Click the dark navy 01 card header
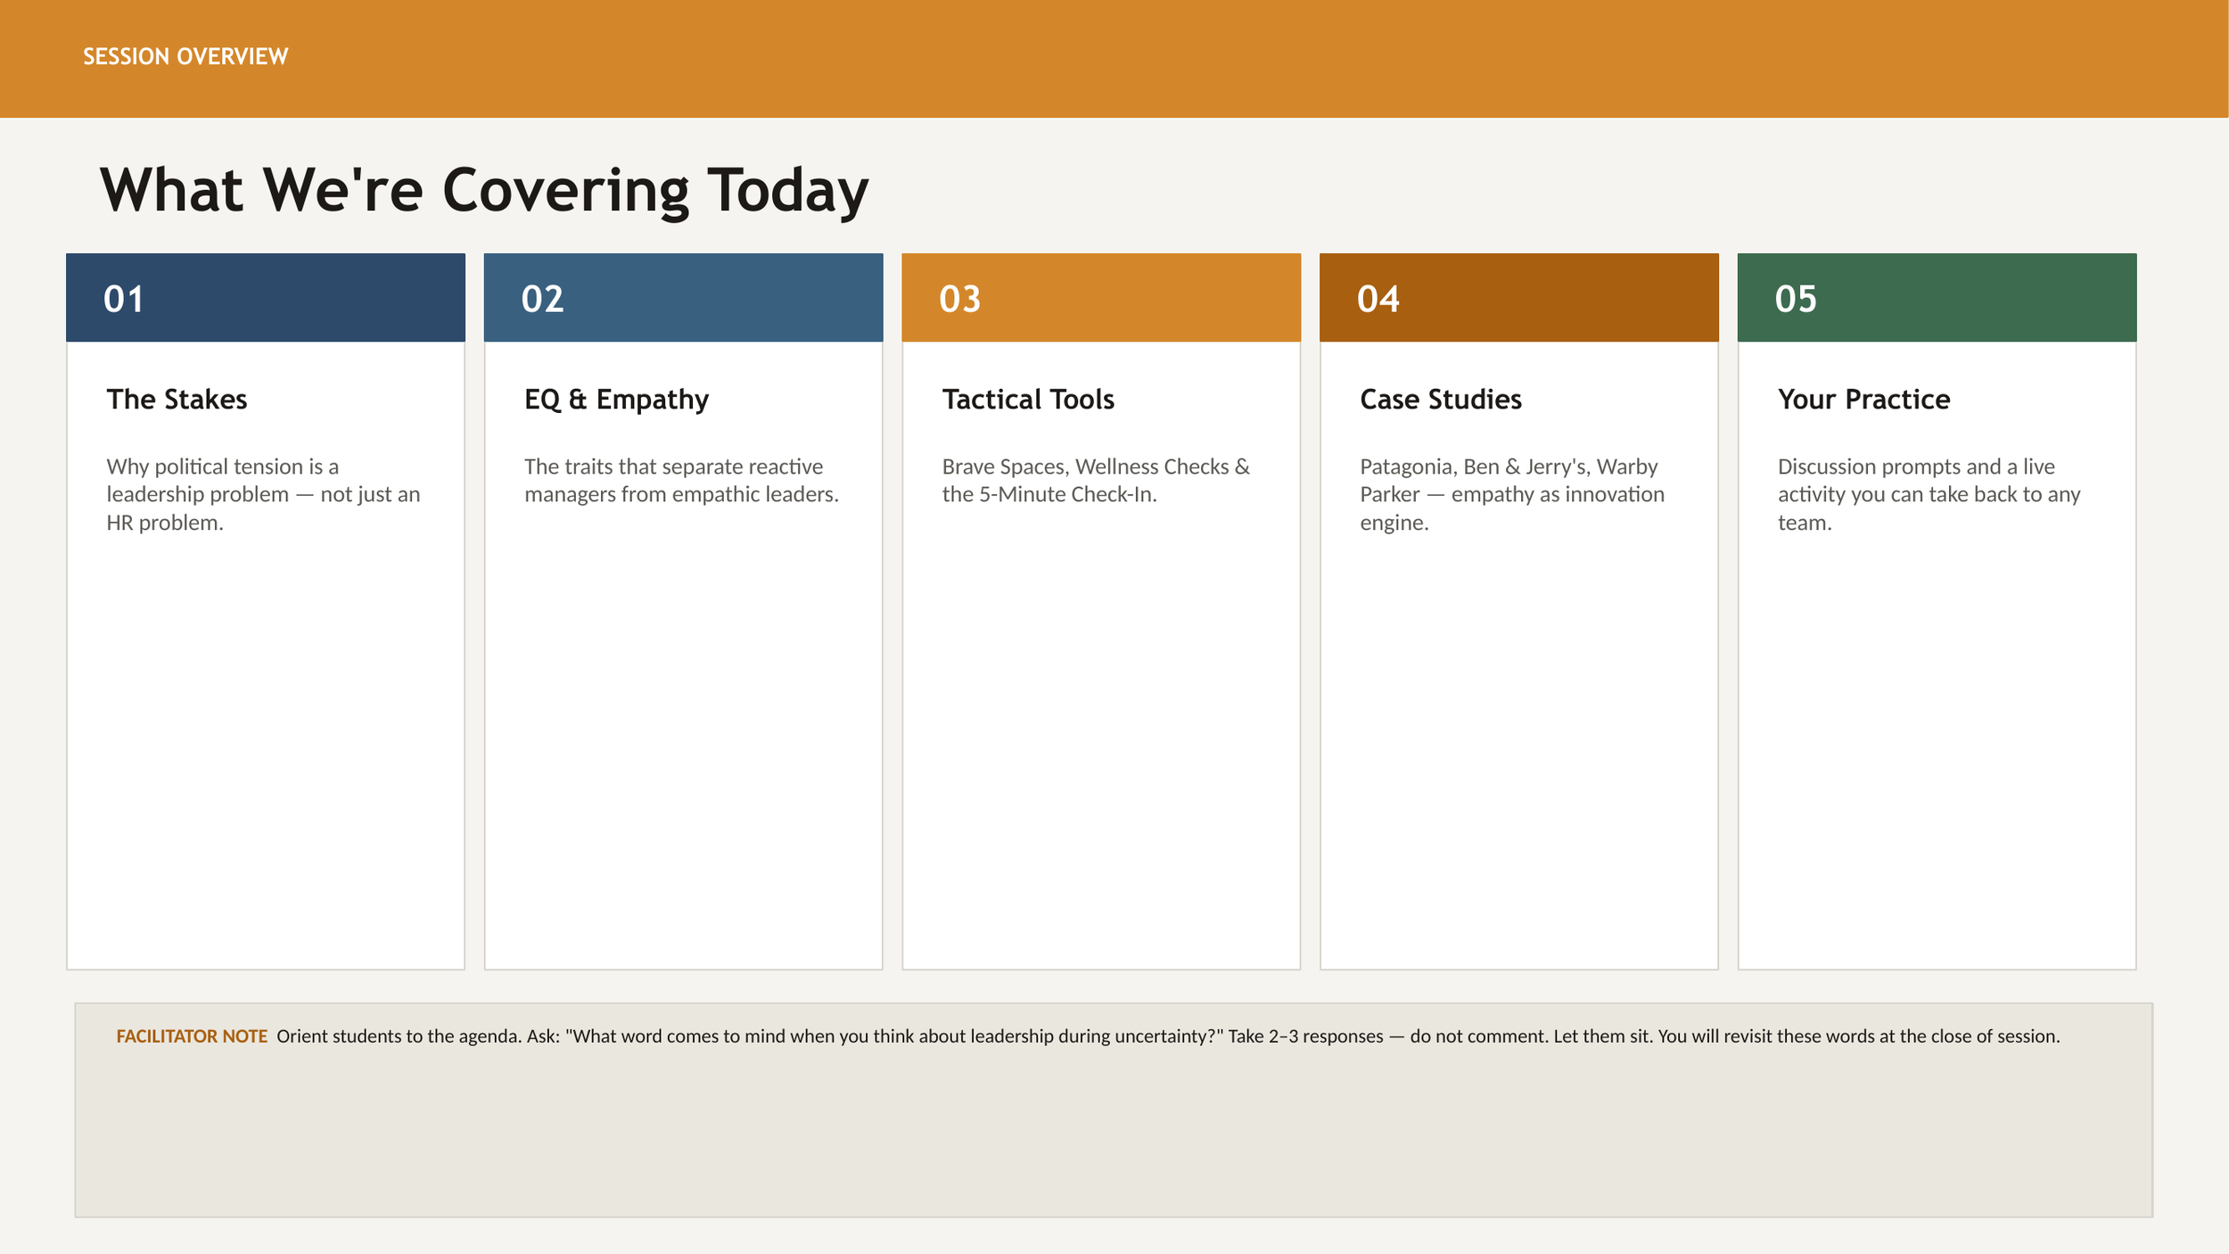Image resolution: width=2229 pixels, height=1254 pixels. coord(266,298)
